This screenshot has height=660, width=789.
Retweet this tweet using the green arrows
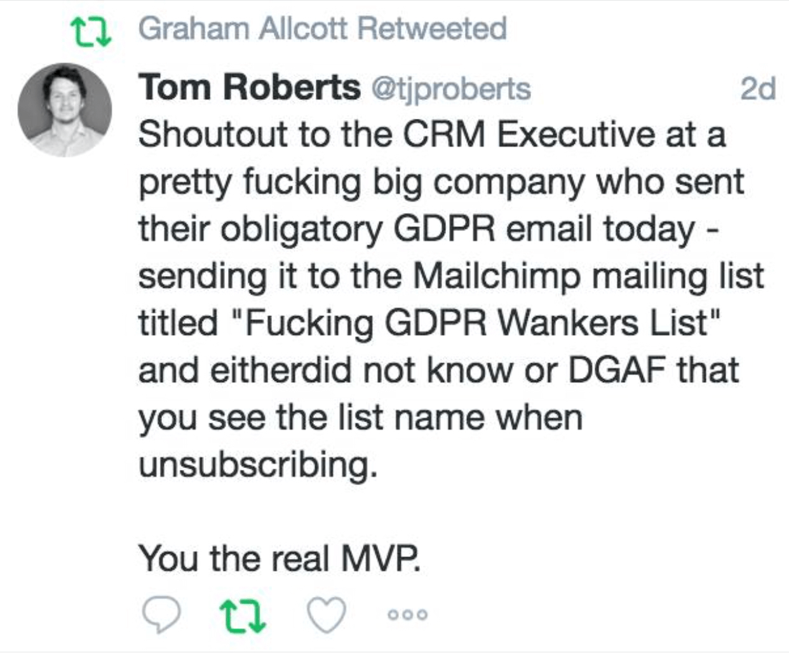(x=242, y=615)
